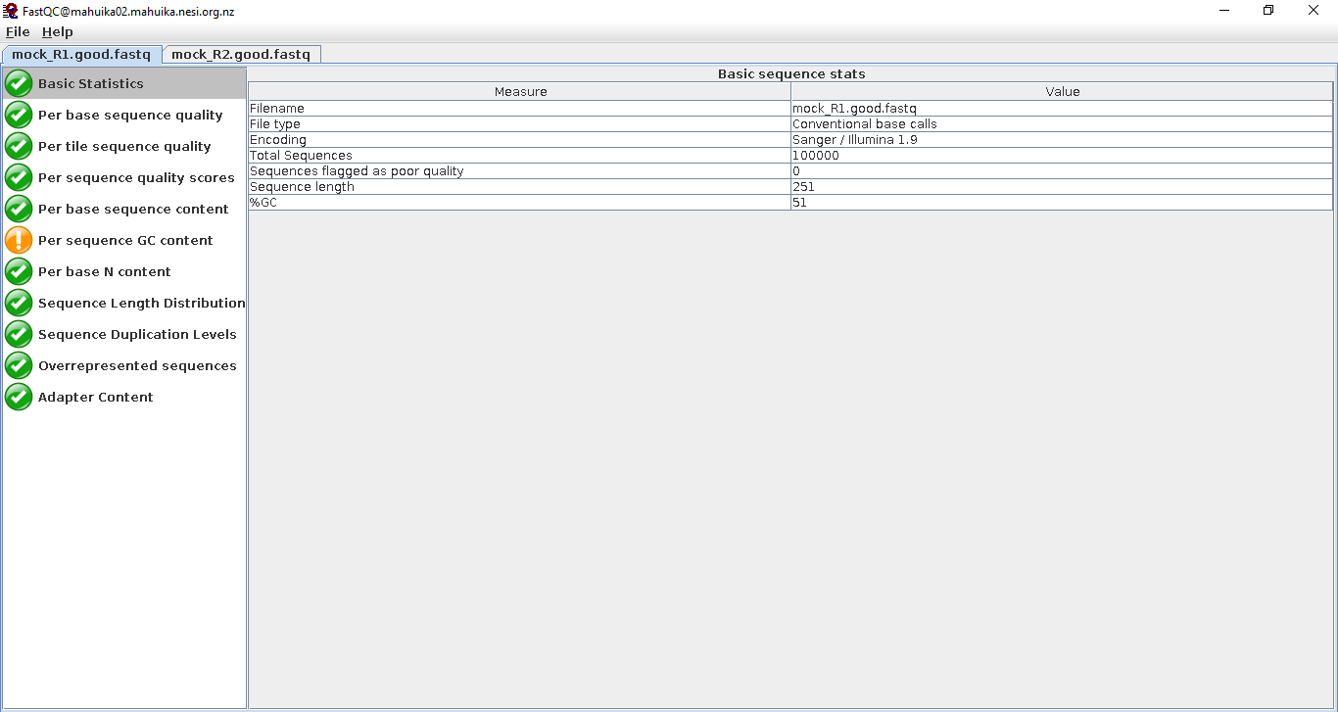Viewport: 1338px width, 712px height.
Task: Select the Filename measure cell
Action: (520, 109)
